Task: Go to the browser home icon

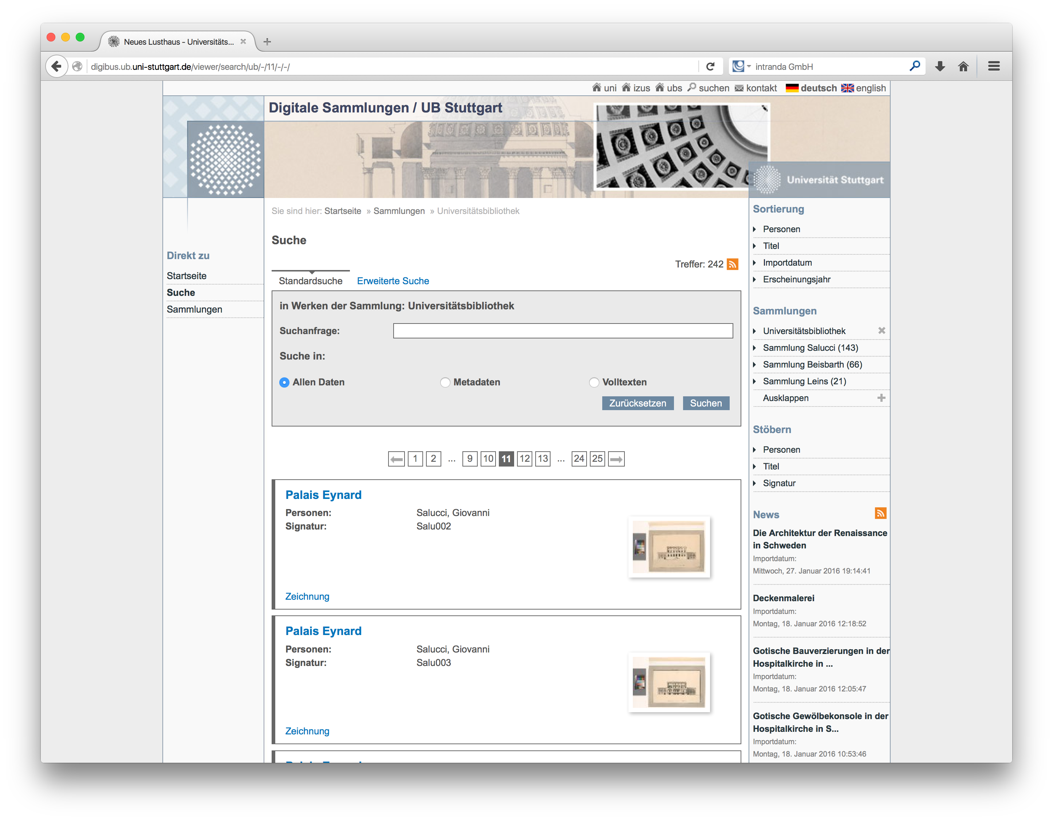Action: [x=963, y=67]
